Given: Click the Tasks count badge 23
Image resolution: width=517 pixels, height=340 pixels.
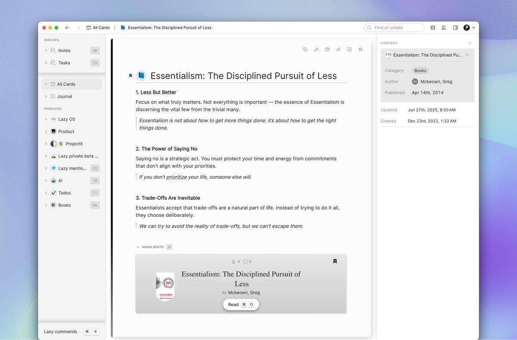Looking at the screenshot, I should (95, 63).
